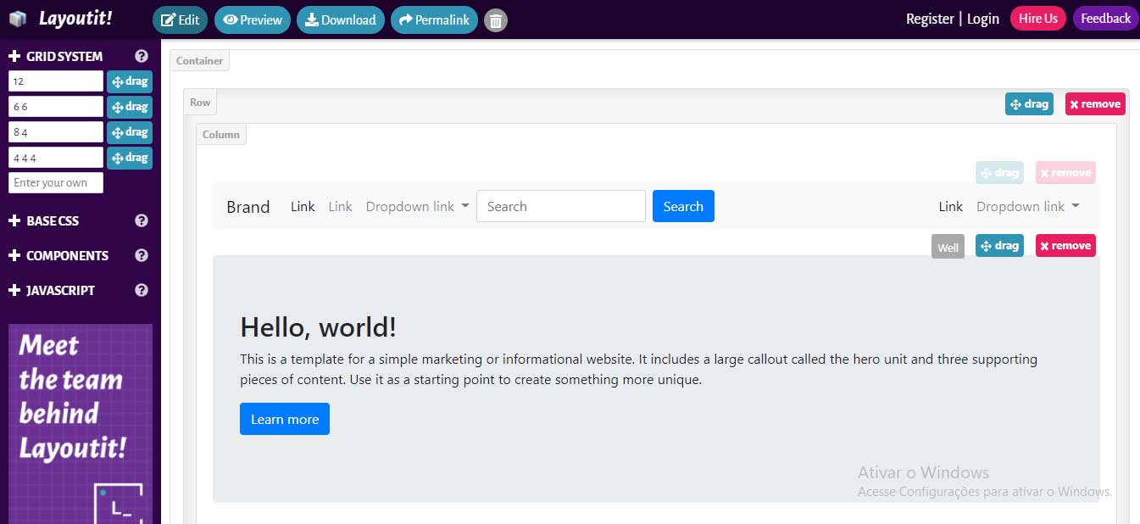Click the Preview button
This screenshot has width=1140, height=524.
(x=252, y=19)
